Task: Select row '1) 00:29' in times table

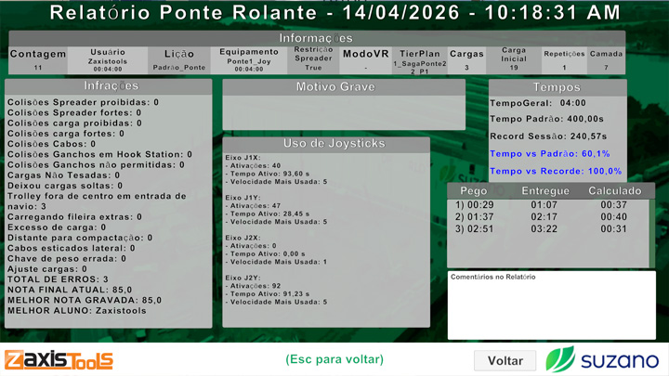Action: click(x=548, y=205)
